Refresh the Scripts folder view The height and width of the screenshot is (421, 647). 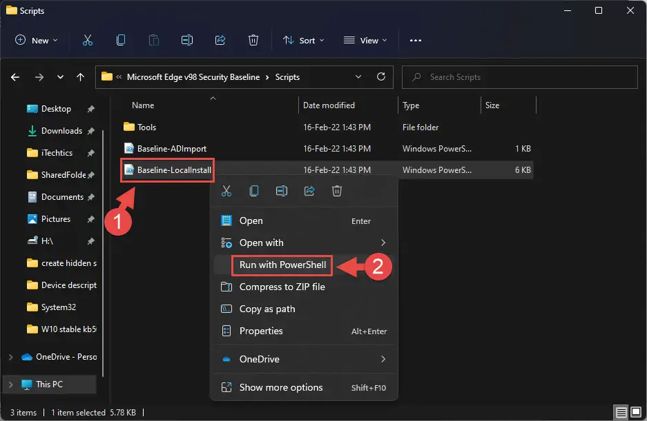(381, 76)
